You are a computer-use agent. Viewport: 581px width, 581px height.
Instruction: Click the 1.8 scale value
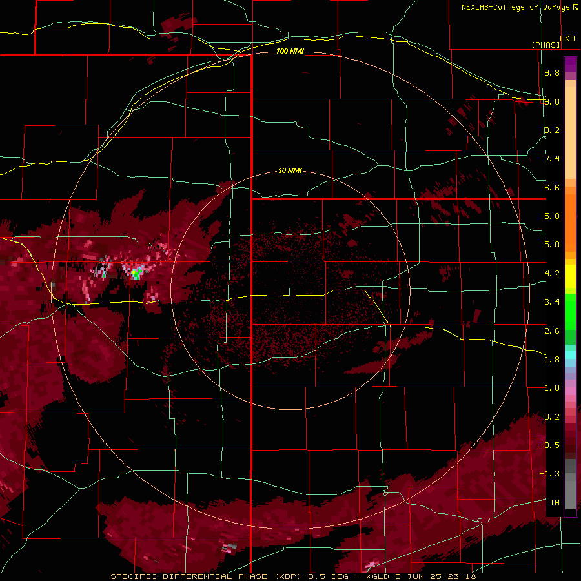click(552, 360)
